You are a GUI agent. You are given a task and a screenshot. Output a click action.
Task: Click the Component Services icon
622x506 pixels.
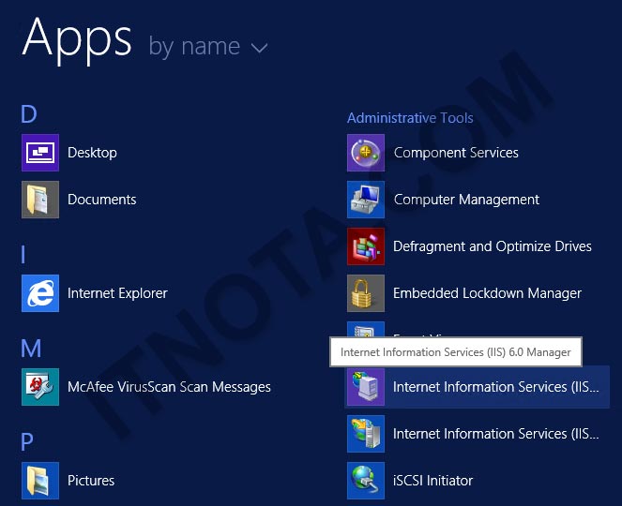point(366,153)
